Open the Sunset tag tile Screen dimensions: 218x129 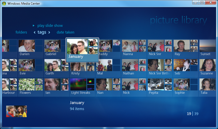pos(207,48)
